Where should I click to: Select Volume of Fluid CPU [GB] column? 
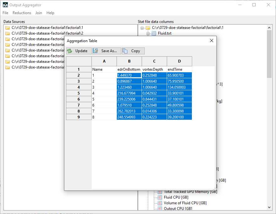[x=185, y=203]
